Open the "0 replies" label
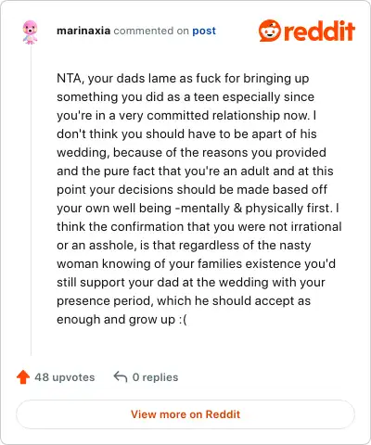Viewport: 371px width, 445px height. click(x=155, y=377)
